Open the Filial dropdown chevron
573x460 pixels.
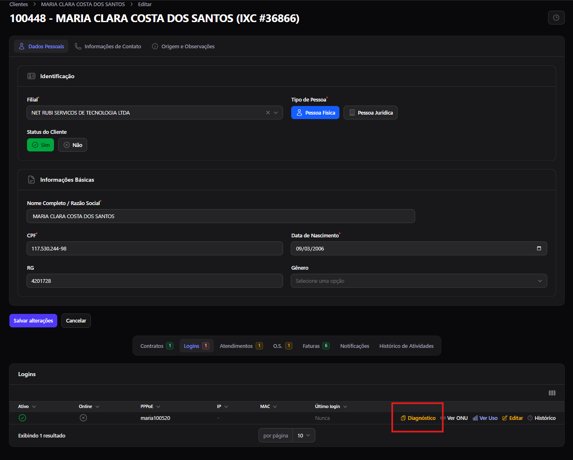(x=276, y=113)
